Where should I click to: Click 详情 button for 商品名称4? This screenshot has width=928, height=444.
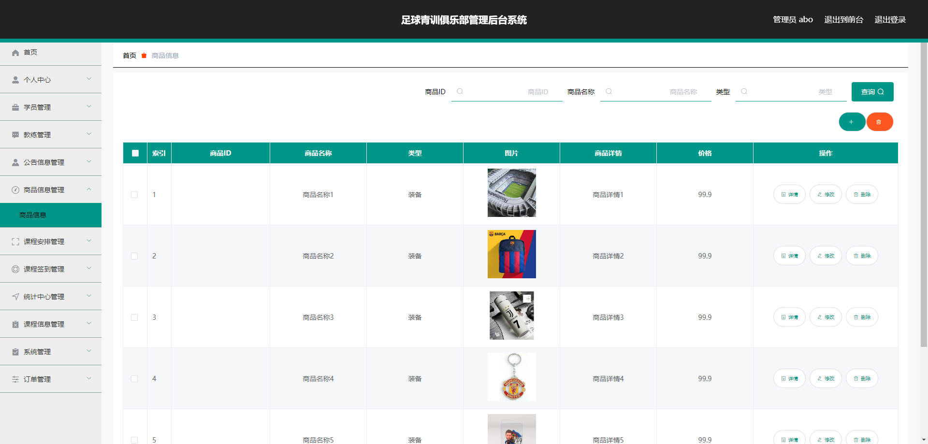pos(789,378)
